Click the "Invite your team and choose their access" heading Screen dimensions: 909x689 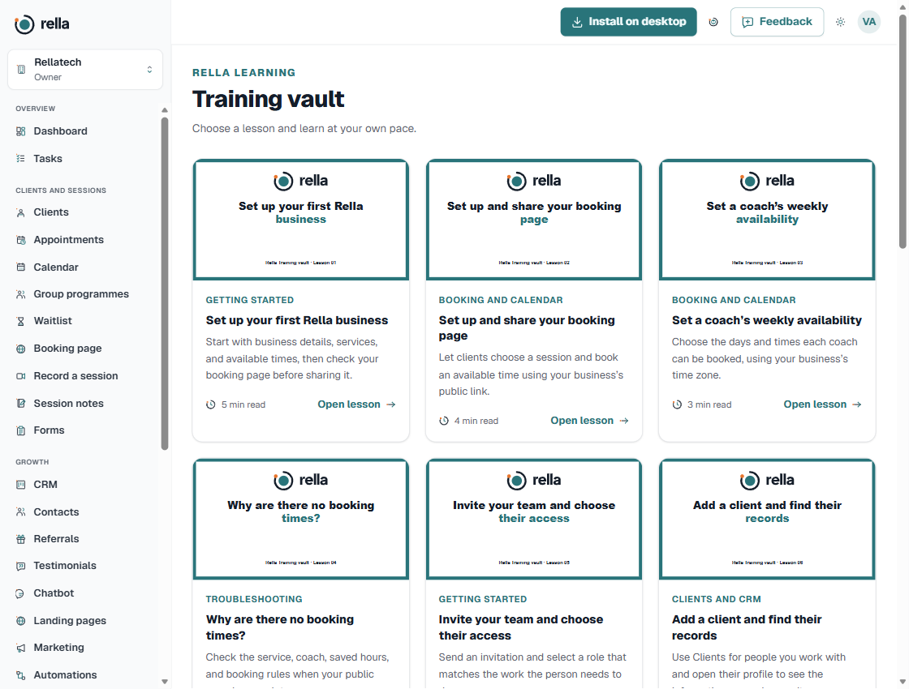(520, 627)
